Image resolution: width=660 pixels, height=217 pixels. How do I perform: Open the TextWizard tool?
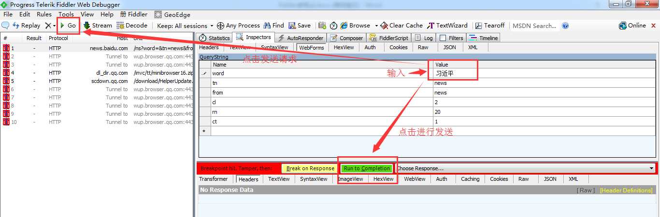tap(447, 26)
